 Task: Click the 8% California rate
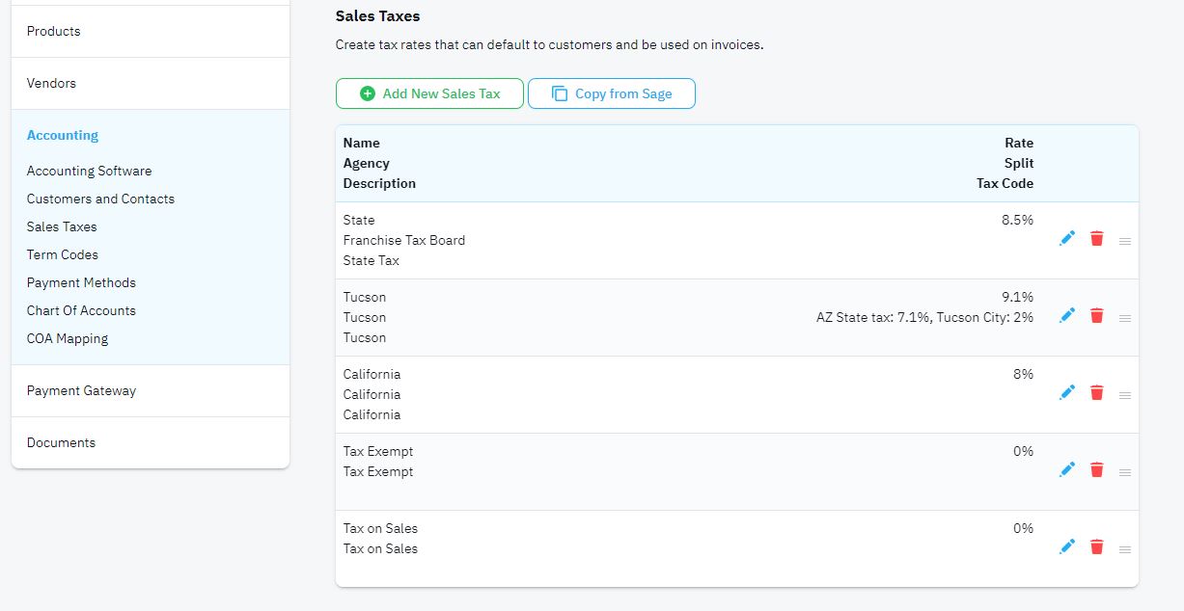(1023, 374)
